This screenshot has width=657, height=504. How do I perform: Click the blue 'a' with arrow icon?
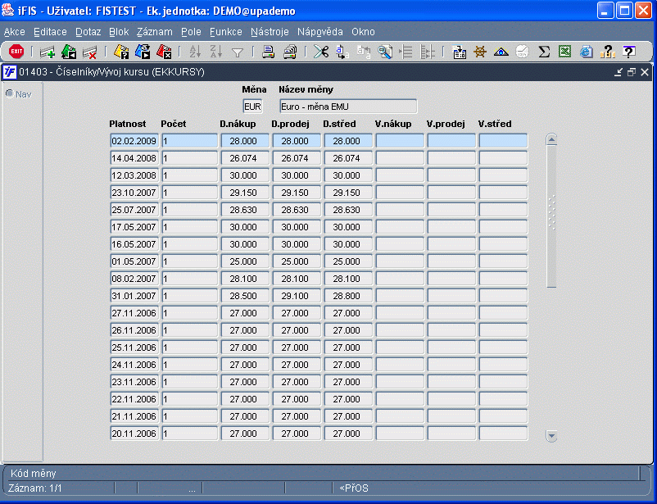[342, 52]
